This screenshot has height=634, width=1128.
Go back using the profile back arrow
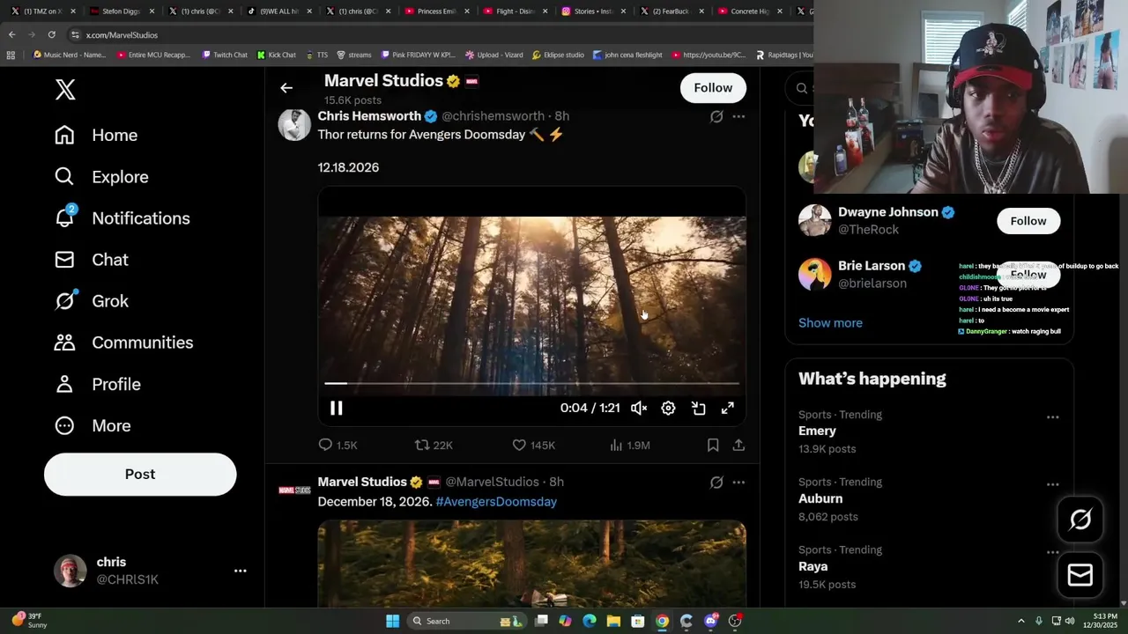click(286, 88)
